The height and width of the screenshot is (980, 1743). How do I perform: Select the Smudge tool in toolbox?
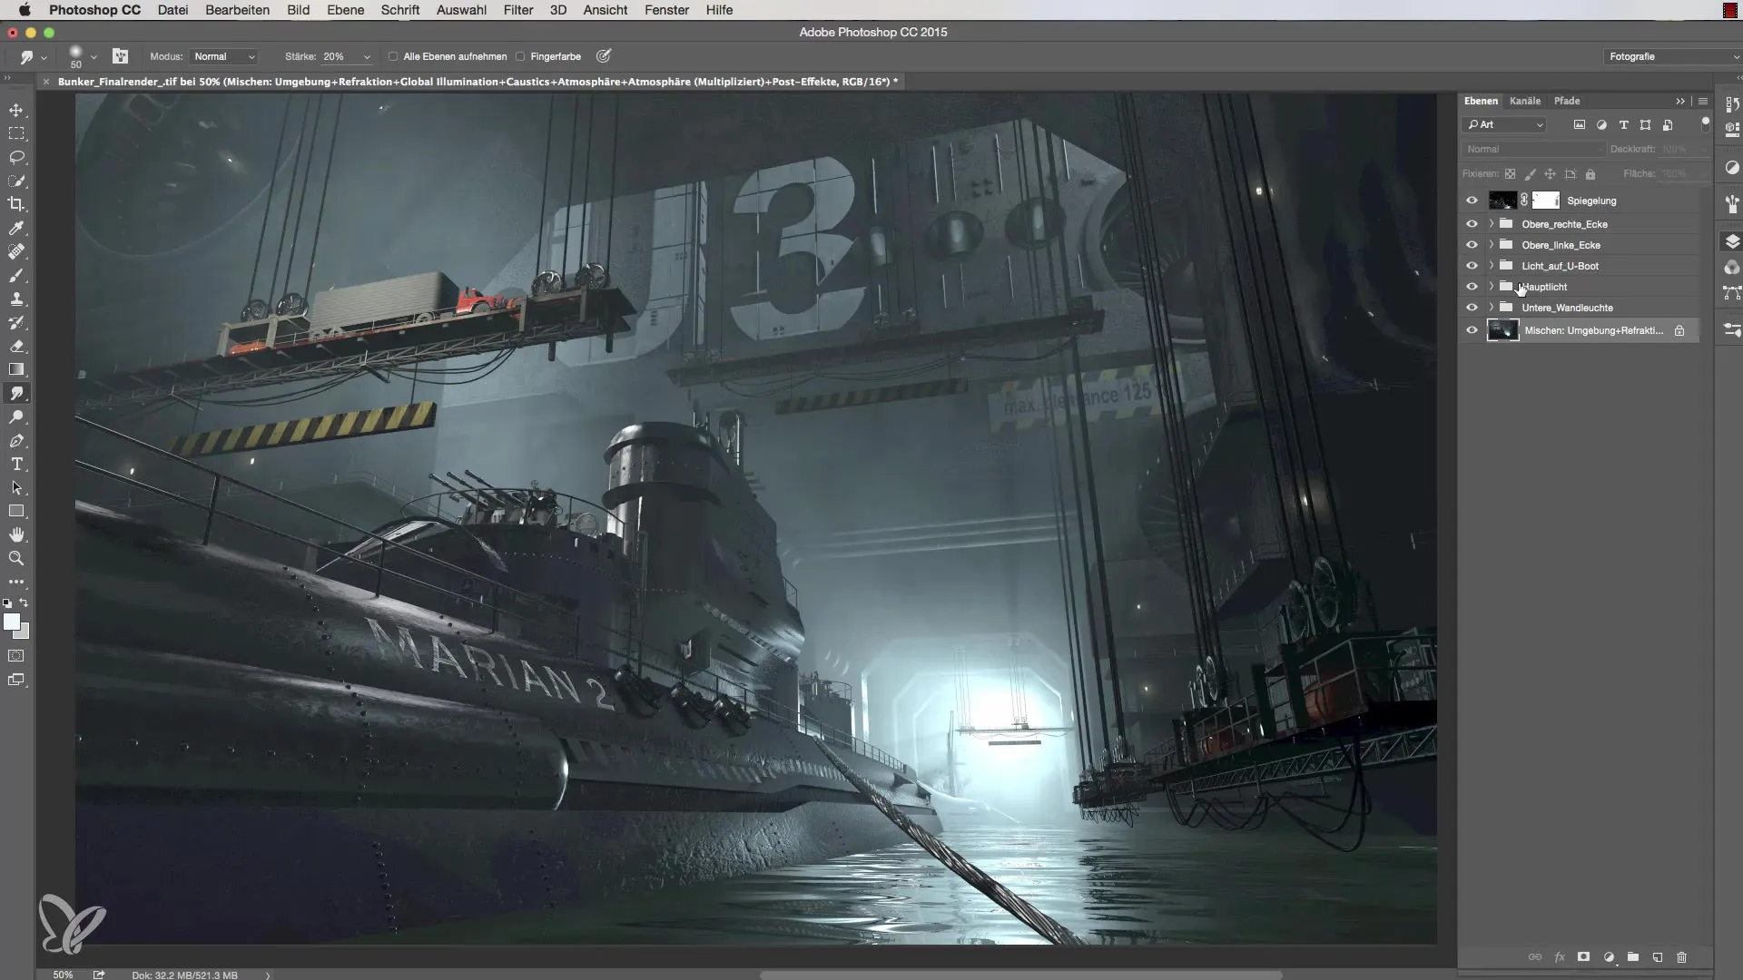16,393
